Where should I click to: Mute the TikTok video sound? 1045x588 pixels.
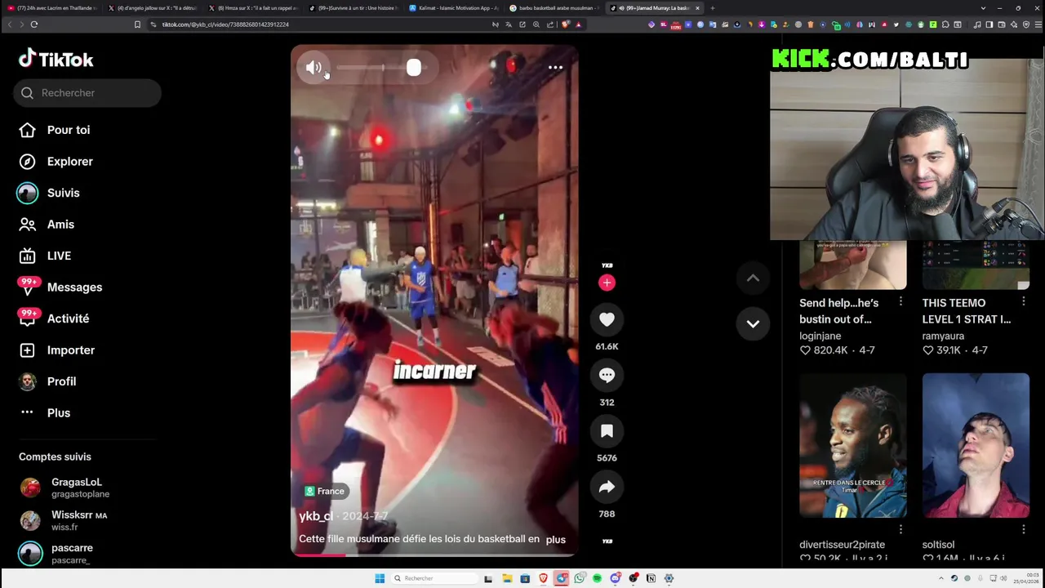tap(313, 69)
